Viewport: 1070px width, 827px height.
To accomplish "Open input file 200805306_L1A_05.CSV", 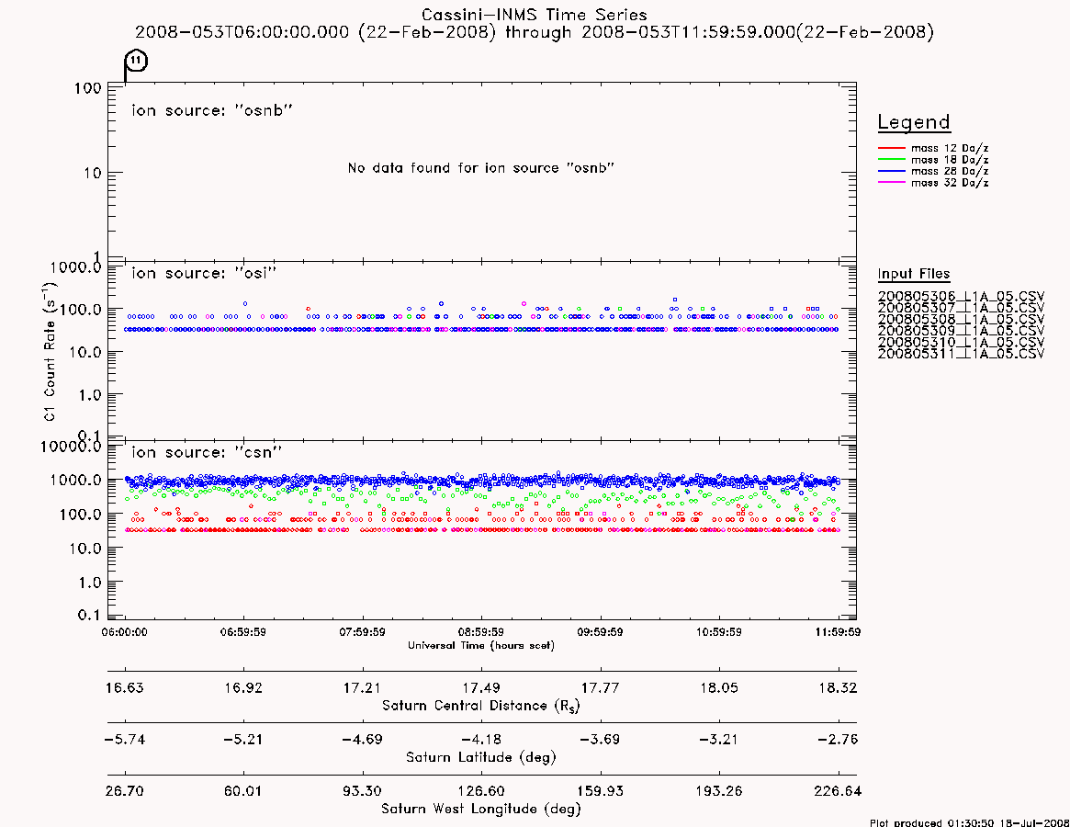I will coord(961,297).
